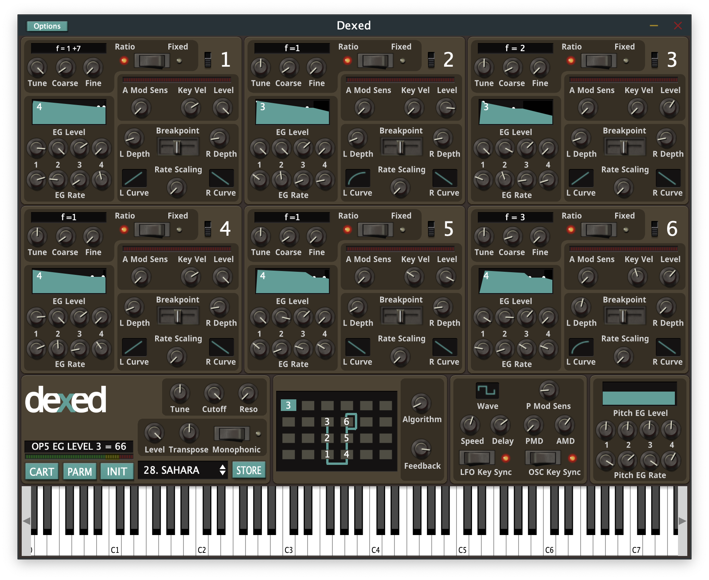709x580 pixels.
Task: Click the AMD knob
Action: (565, 425)
